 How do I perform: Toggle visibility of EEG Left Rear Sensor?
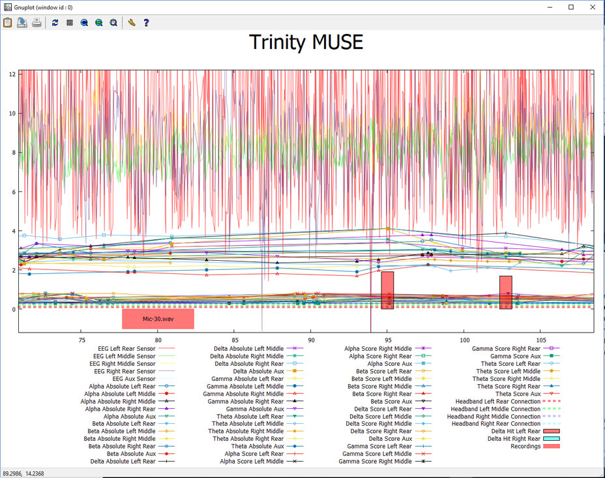point(126,348)
